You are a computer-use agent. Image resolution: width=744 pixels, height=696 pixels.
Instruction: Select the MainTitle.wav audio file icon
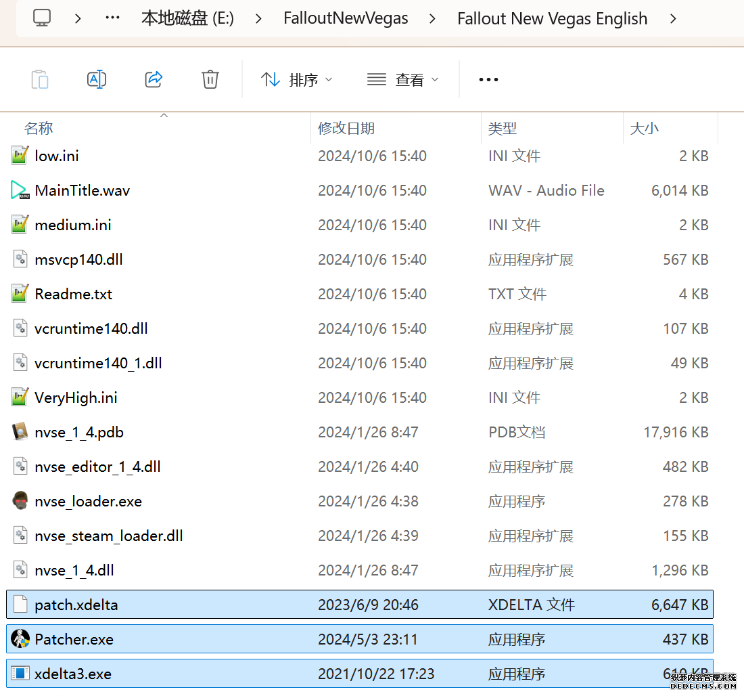point(20,190)
